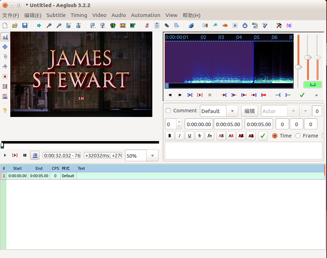Open Styling Assistant icon

[x=215, y=26]
